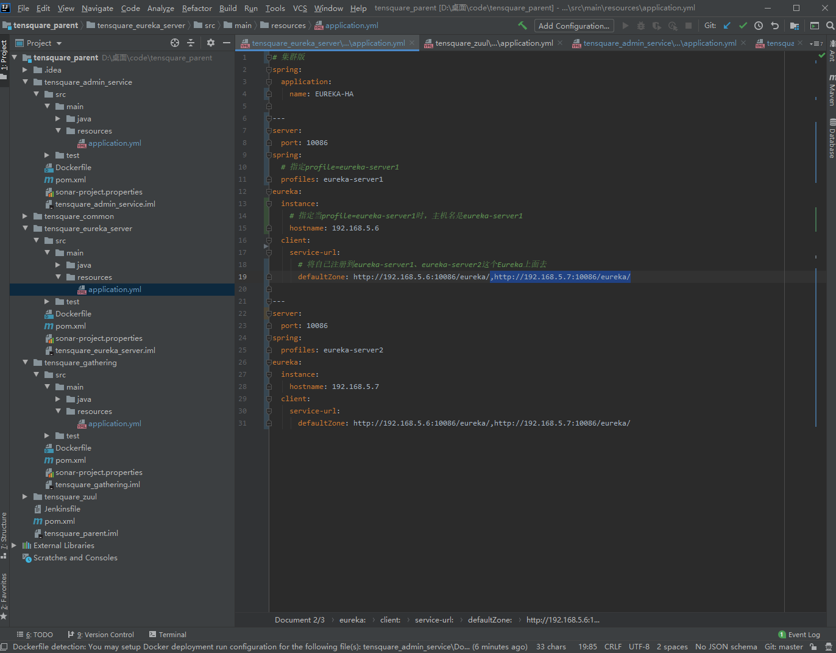Build the project with the hammer icon
This screenshot has height=653, width=836.
(522, 26)
